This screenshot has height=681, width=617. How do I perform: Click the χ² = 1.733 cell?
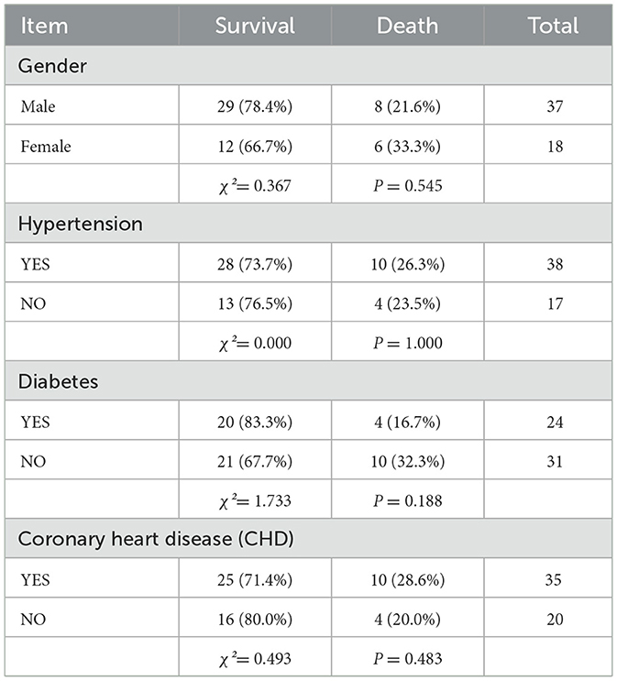click(x=255, y=499)
